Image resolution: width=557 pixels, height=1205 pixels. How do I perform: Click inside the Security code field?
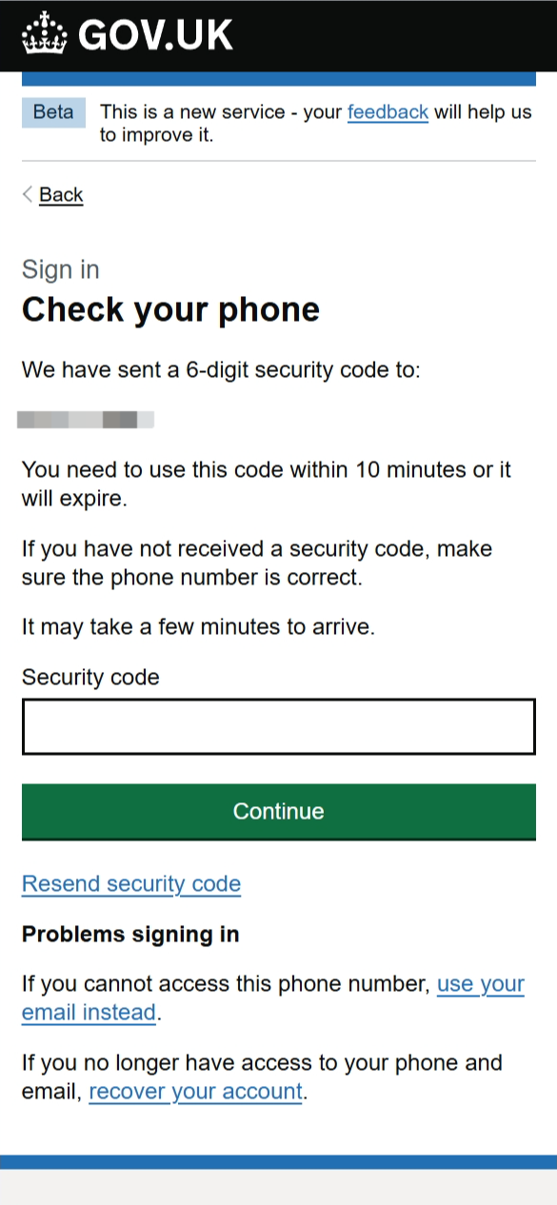278,726
